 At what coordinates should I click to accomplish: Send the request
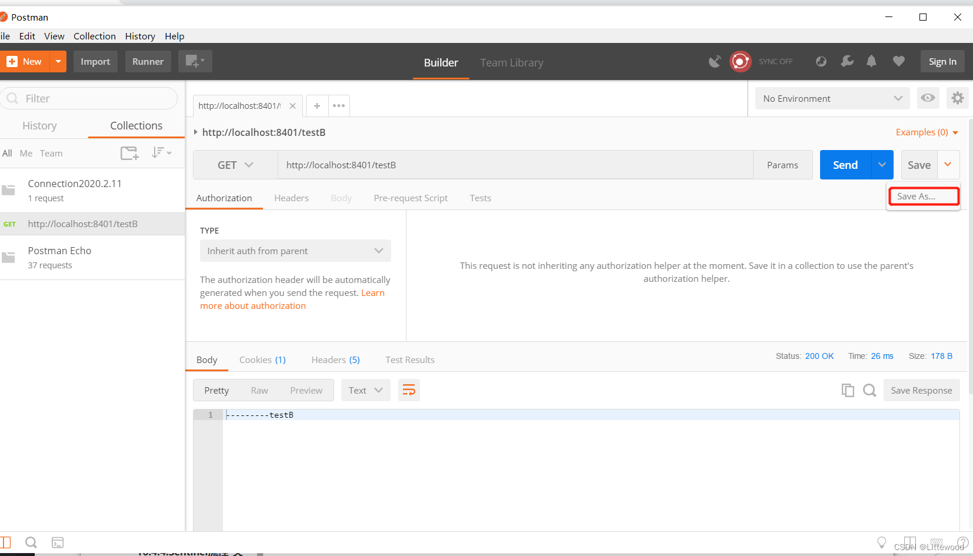[845, 165]
